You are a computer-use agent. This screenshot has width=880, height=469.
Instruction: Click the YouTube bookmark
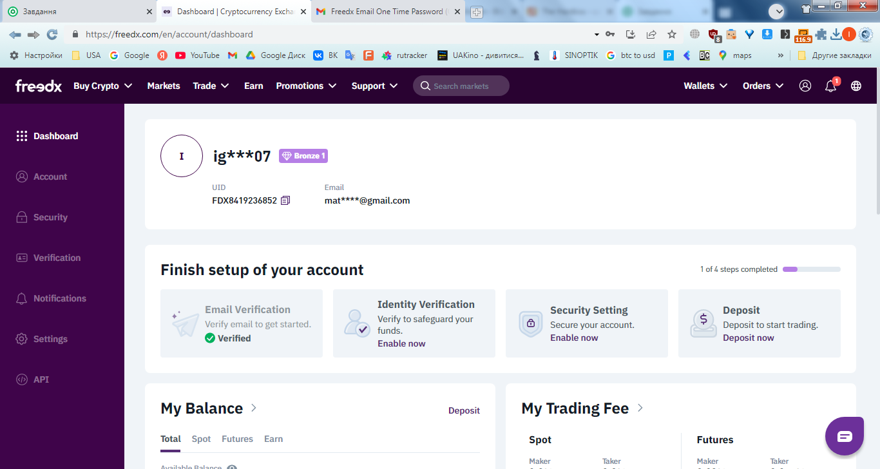pyautogui.click(x=197, y=55)
